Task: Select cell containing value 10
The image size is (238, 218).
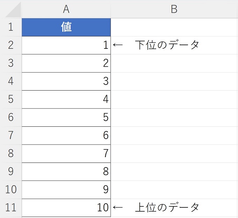Action: pyautogui.click(x=66, y=207)
